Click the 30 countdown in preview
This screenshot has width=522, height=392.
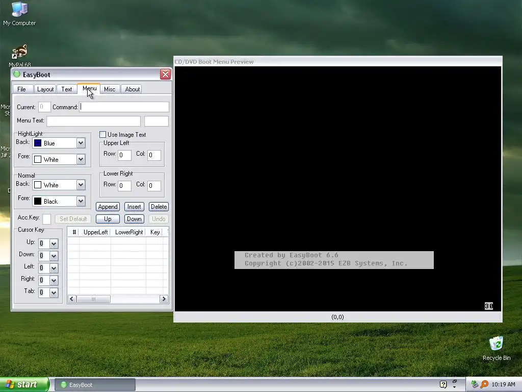pos(488,306)
